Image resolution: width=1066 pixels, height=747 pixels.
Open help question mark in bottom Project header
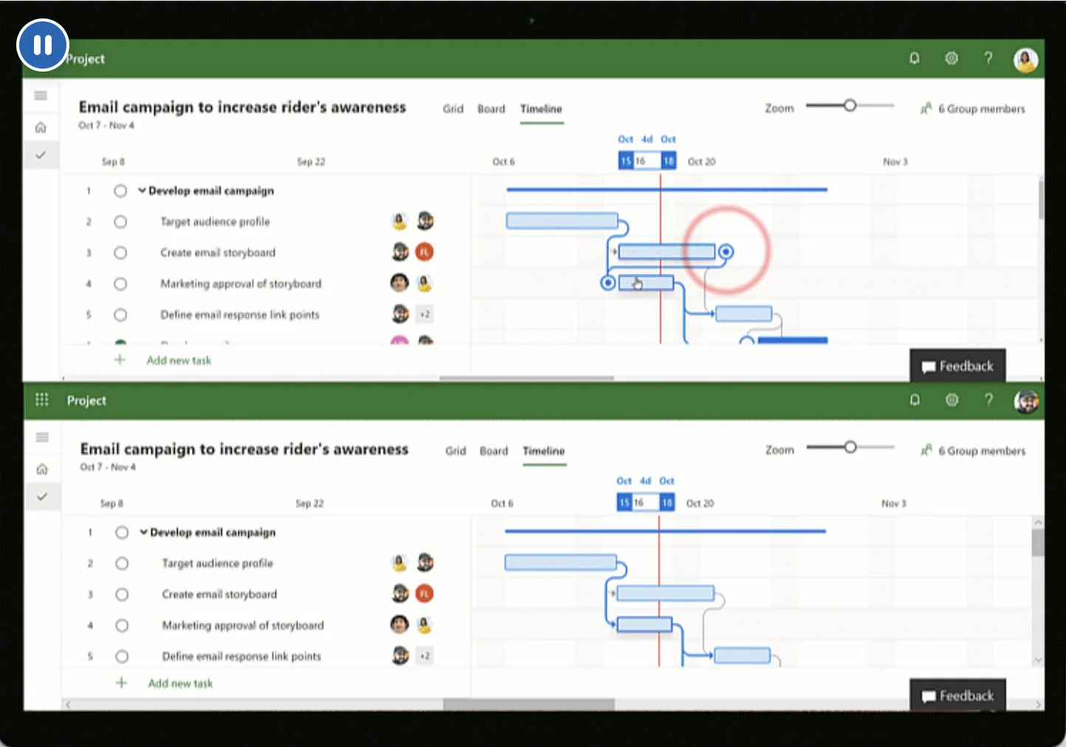click(x=988, y=400)
